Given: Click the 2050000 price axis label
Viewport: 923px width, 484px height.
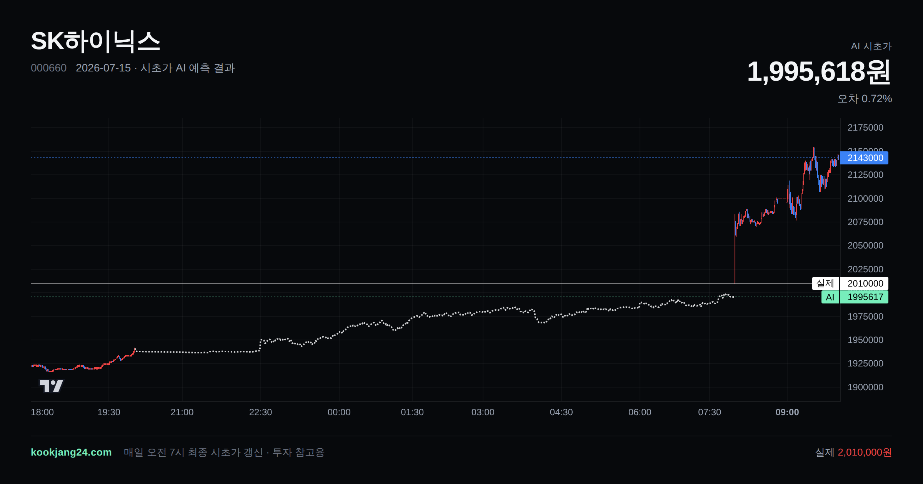Looking at the screenshot, I should (x=865, y=245).
